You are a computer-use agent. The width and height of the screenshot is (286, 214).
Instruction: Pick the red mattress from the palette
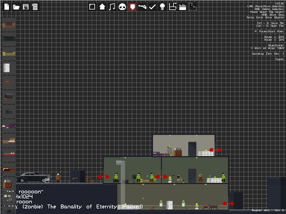point(9,154)
